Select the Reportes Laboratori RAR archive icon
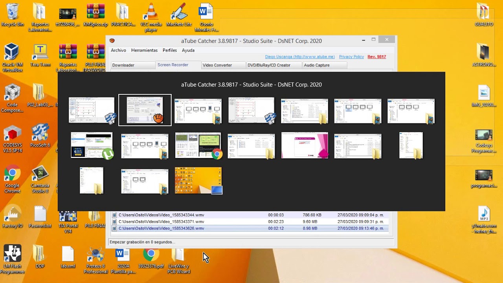The width and height of the screenshot is (503, 283). click(68, 58)
